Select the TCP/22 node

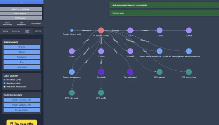pyautogui.click(x=159, y=30)
